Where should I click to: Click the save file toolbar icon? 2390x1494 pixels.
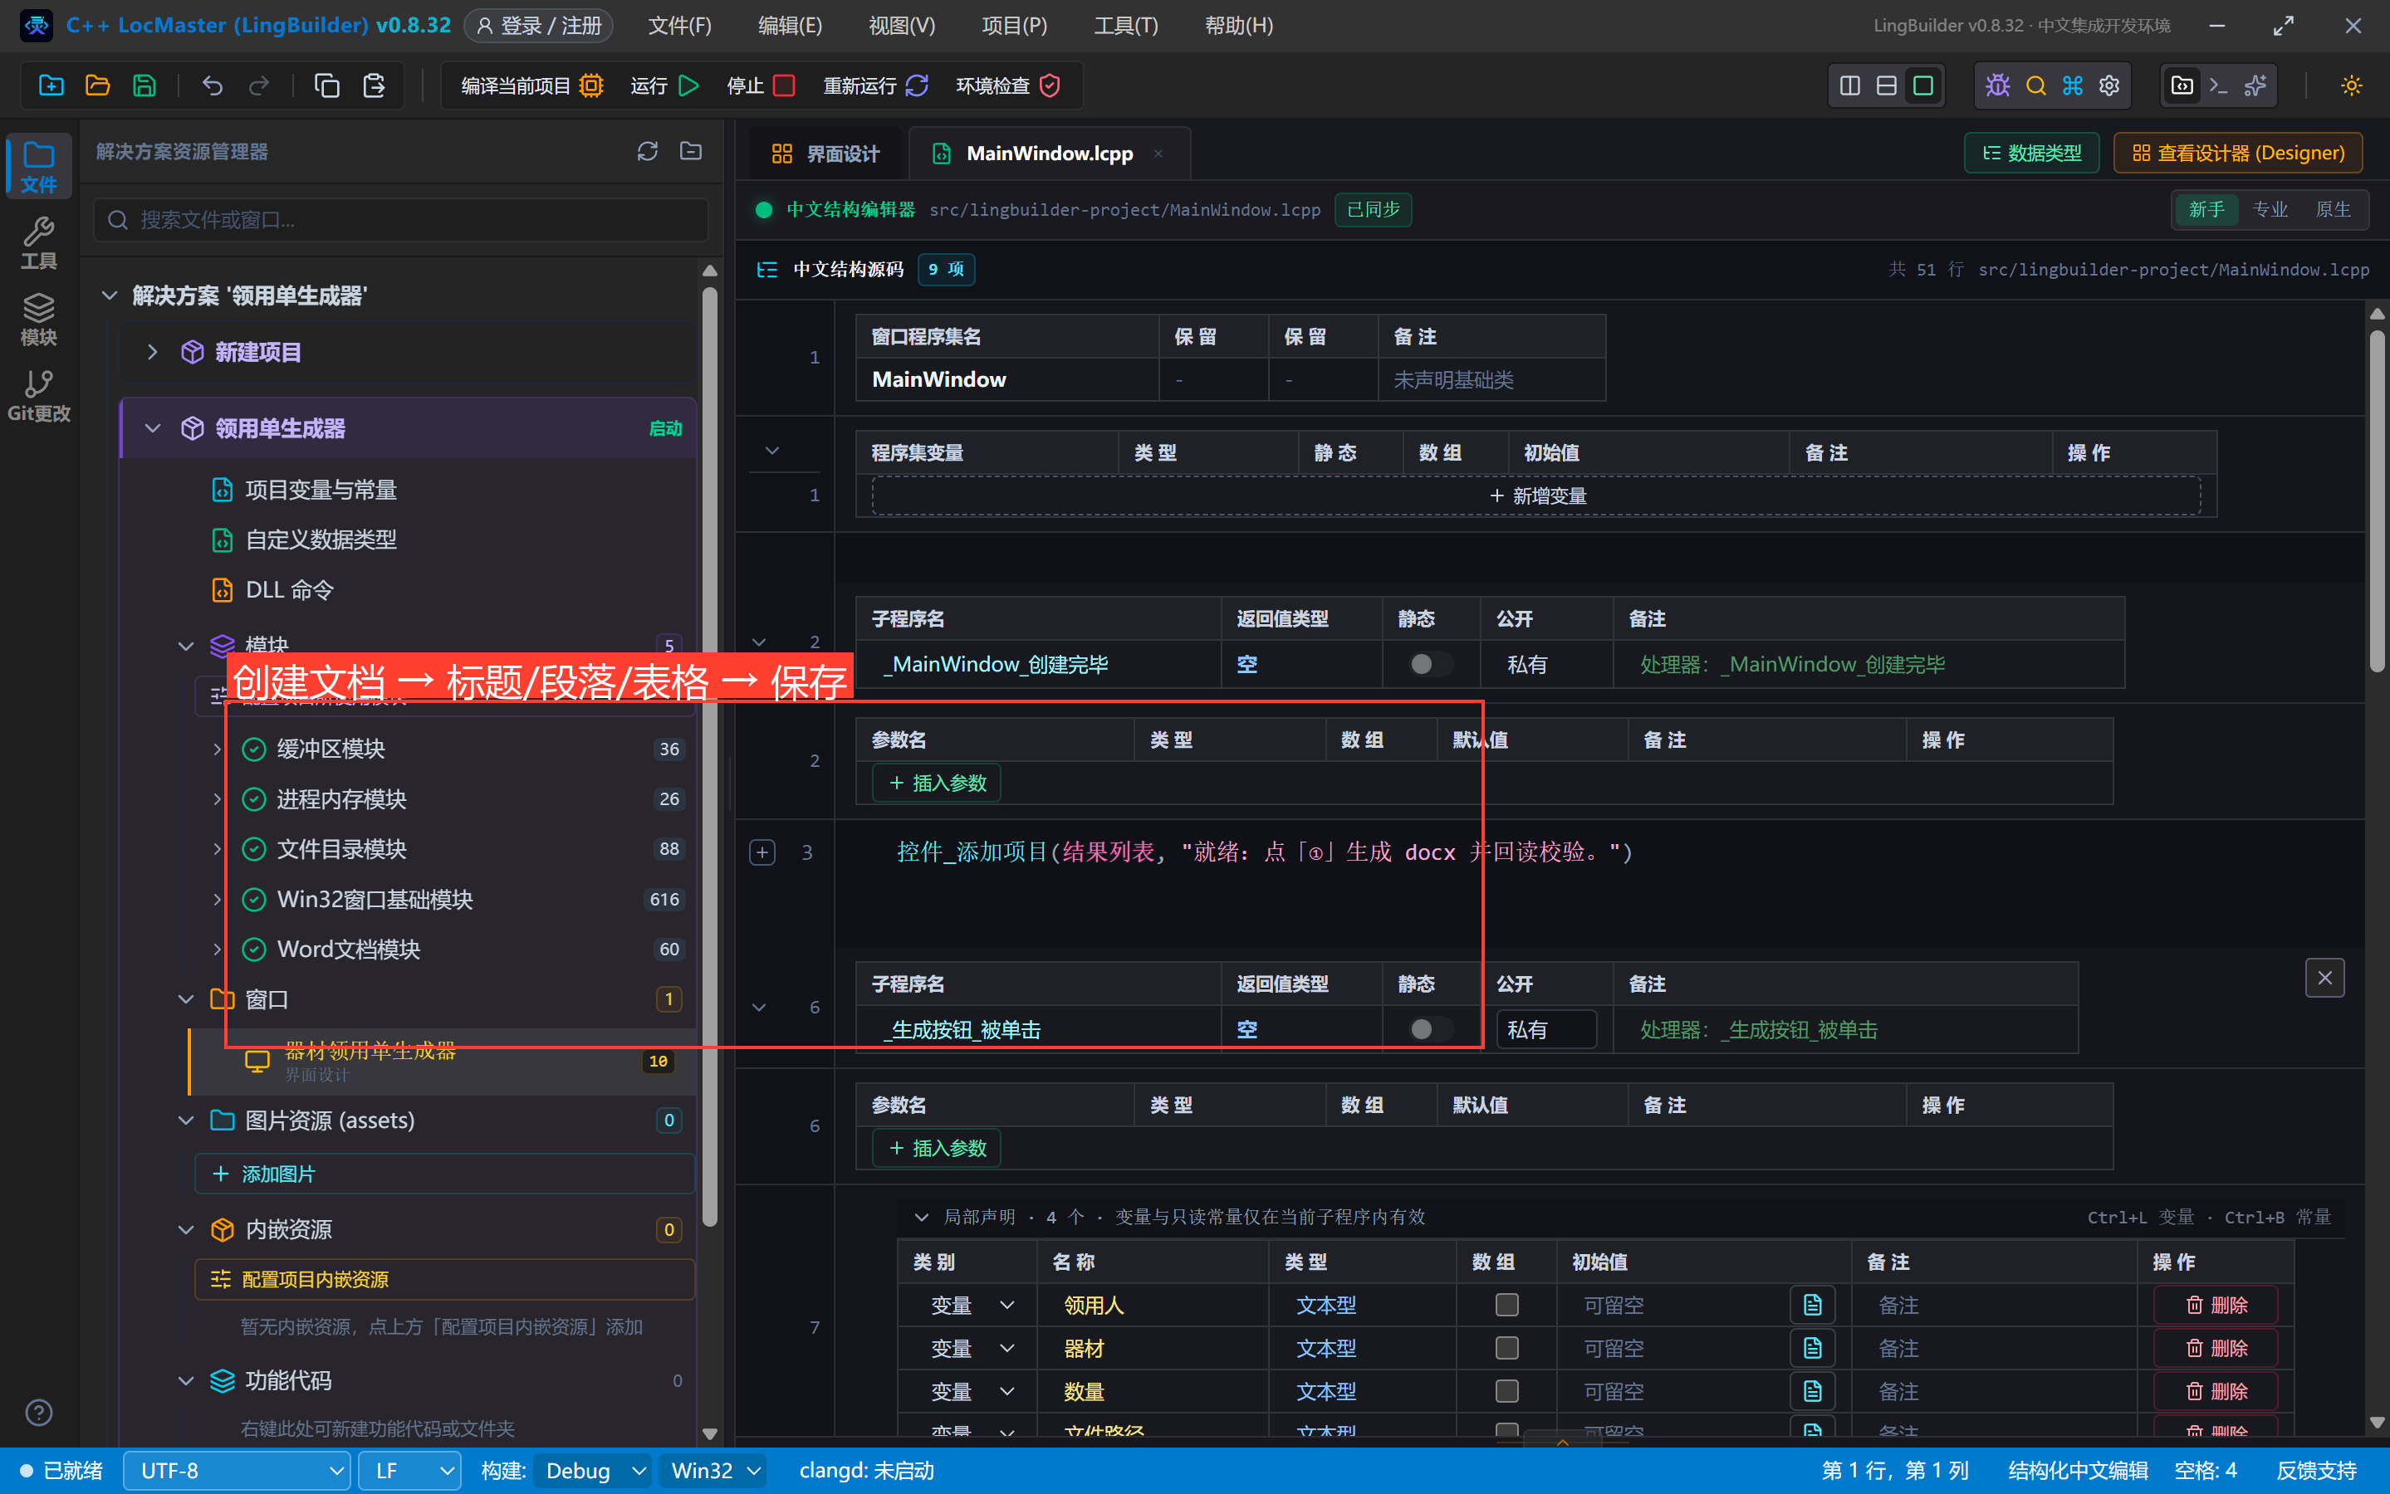144,86
